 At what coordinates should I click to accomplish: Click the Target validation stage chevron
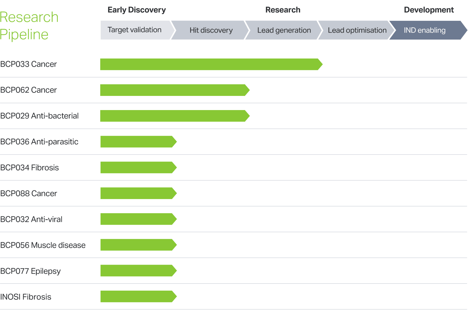point(135,30)
